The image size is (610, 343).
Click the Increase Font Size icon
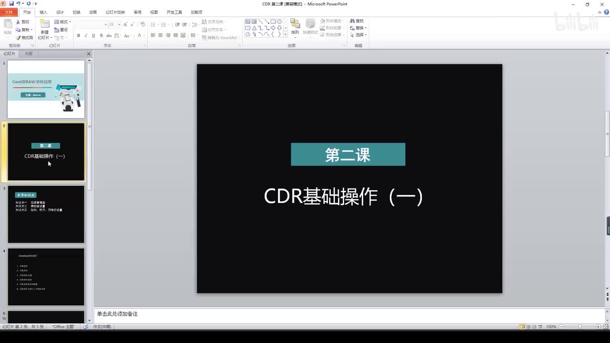pyautogui.click(x=125, y=24)
